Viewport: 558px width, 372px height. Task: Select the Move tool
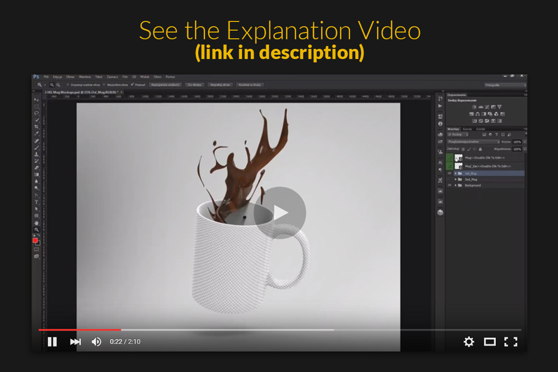click(36, 100)
